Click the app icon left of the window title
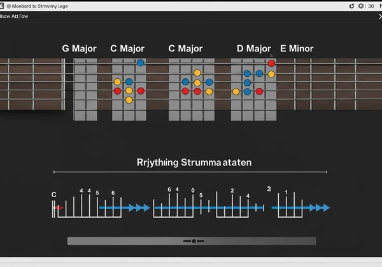382x267 pixels. click(x=2, y=6)
